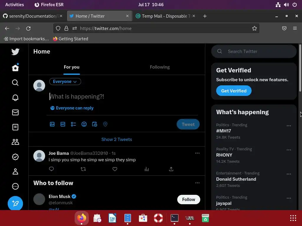Viewport: 302px width, 226px height.
Task: Open more options for Who to follow
Action: coord(197,183)
